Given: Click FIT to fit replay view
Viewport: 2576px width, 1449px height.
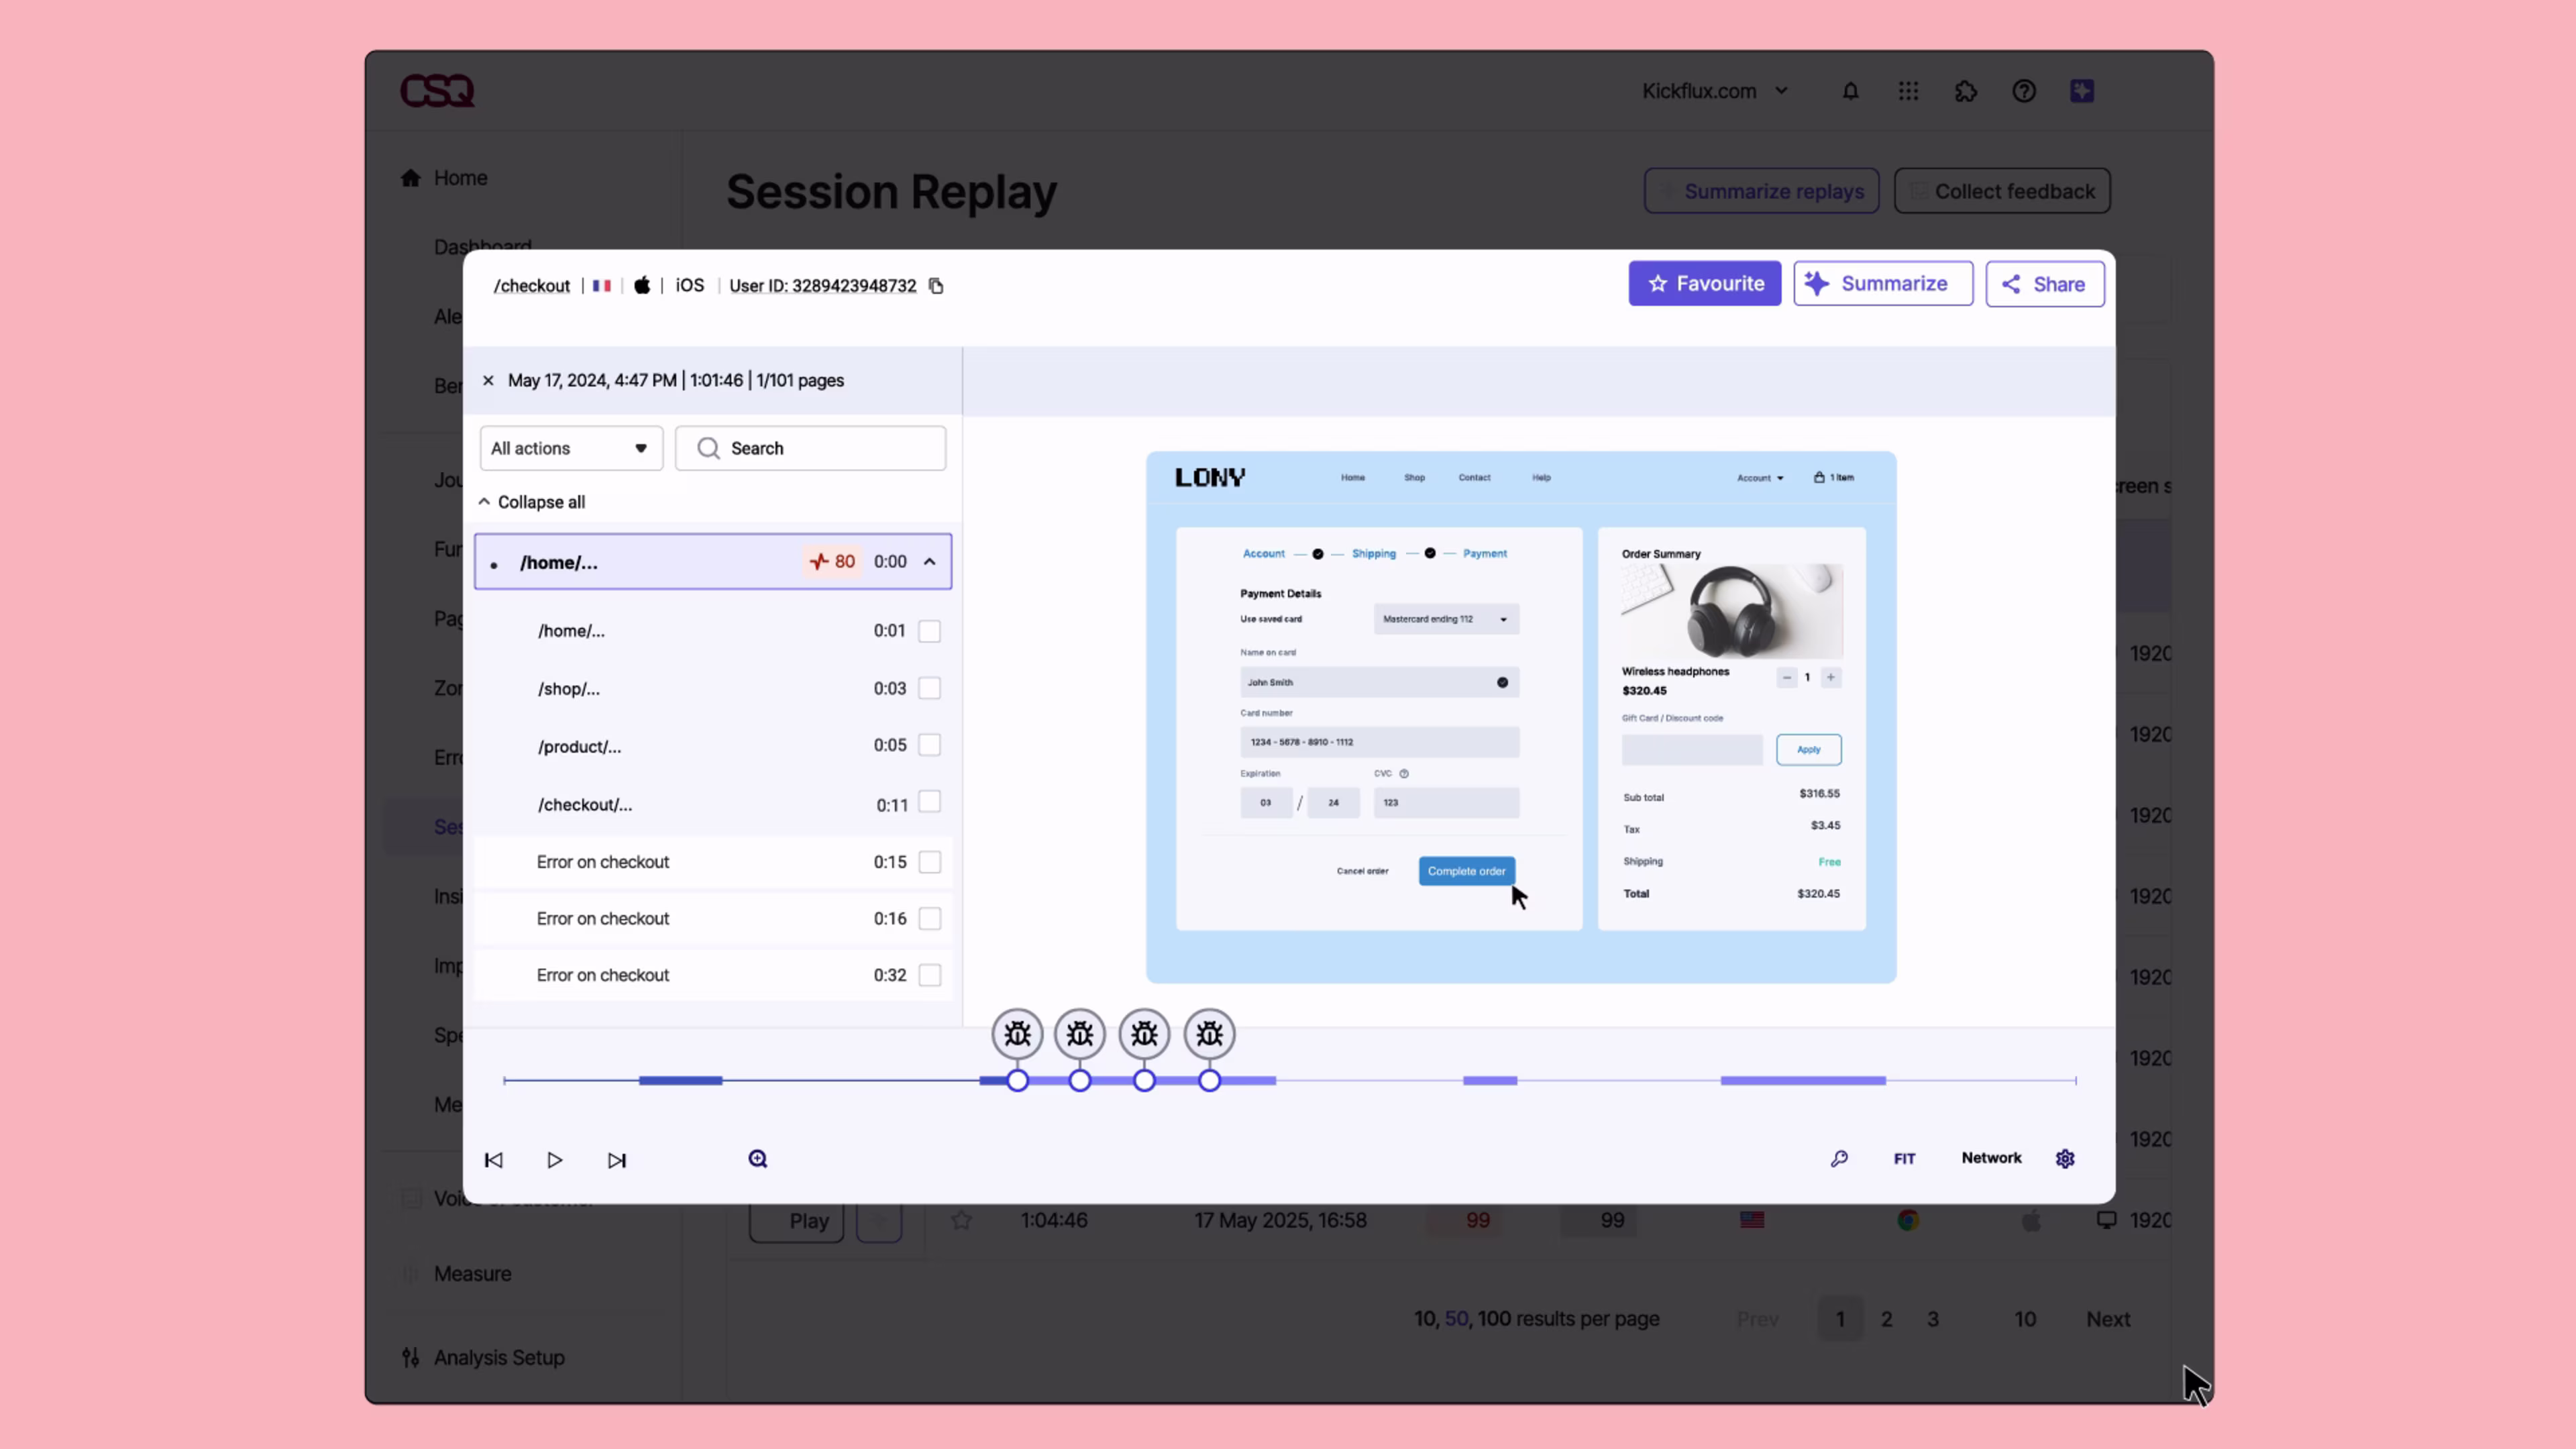Looking at the screenshot, I should point(1904,1159).
